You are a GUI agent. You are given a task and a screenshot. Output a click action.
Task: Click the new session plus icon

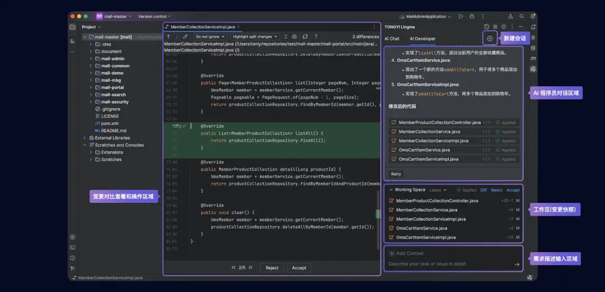(x=490, y=38)
